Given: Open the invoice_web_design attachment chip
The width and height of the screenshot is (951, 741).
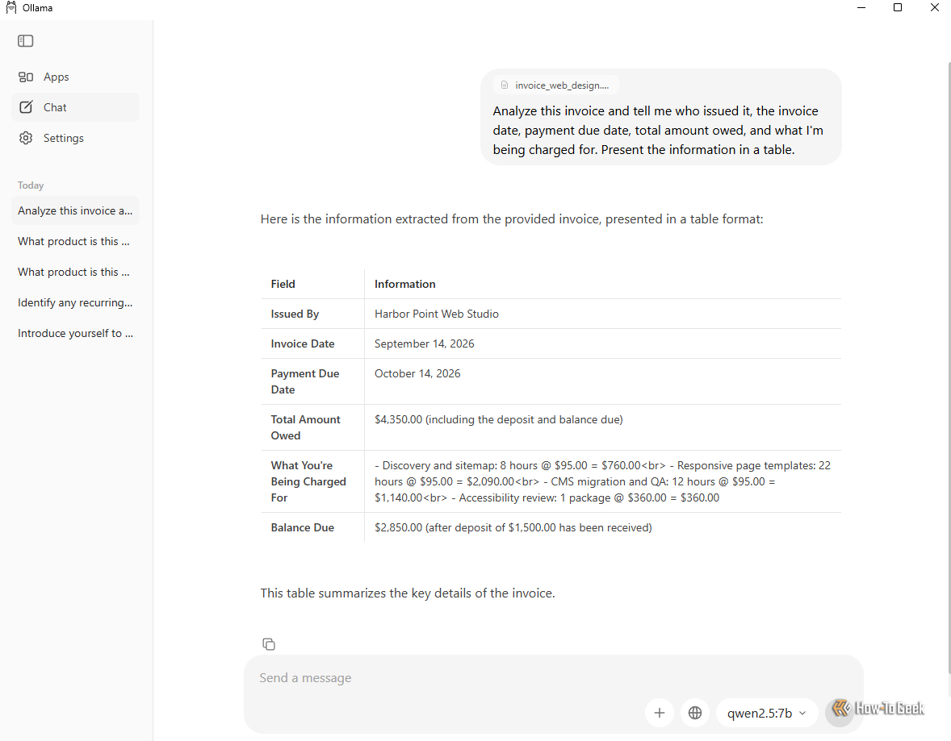Looking at the screenshot, I should tap(555, 85).
